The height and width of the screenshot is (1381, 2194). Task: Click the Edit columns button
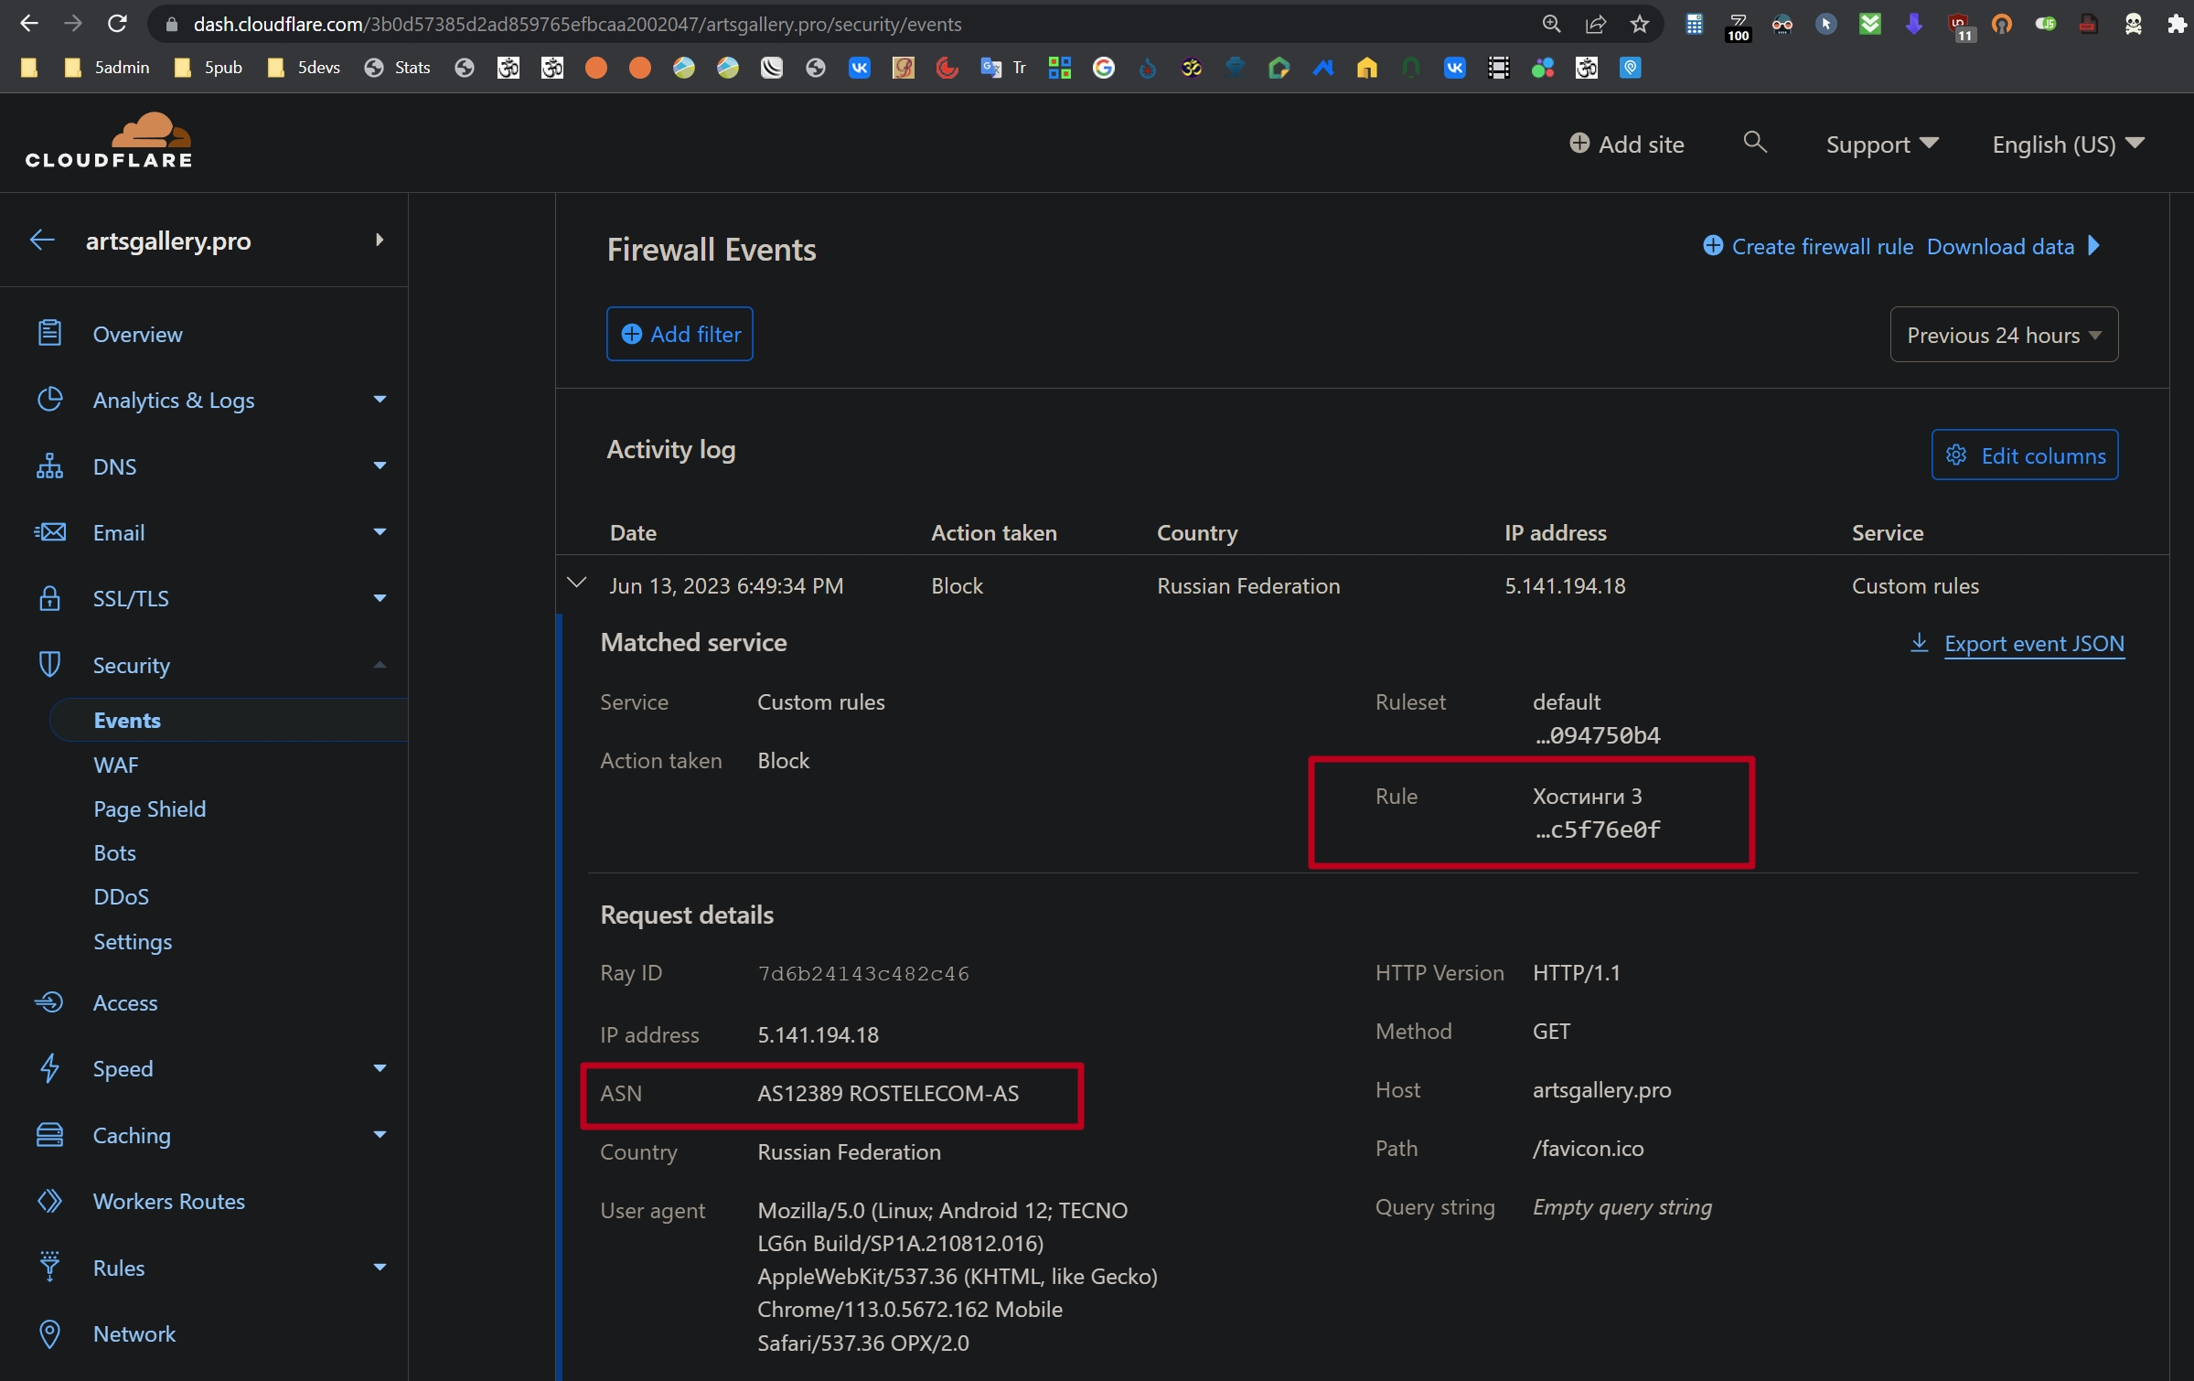(x=2025, y=455)
